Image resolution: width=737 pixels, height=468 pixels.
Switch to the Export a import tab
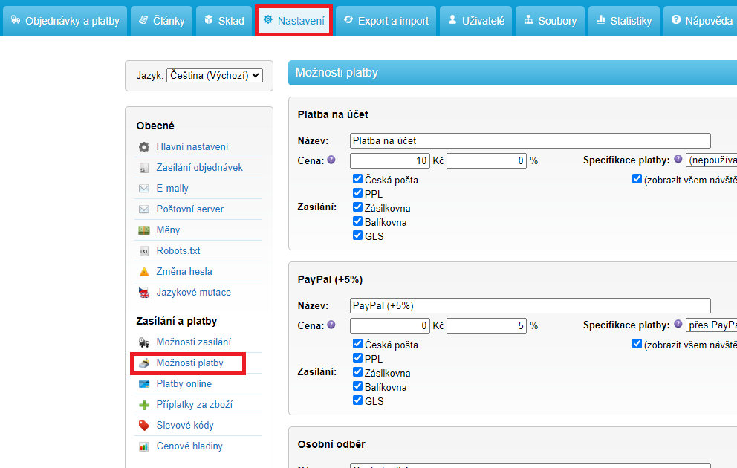point(386,21)
